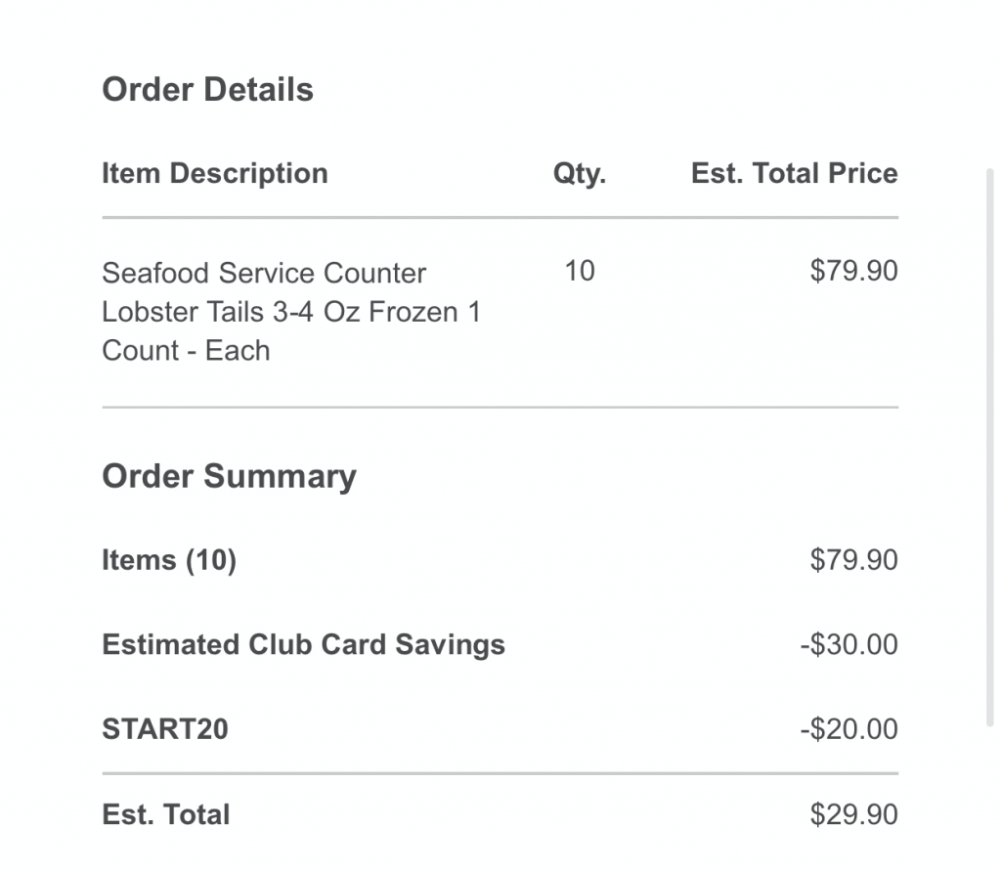Screen dimensions: 1001x871
Task: Click the Order Details heading
Action: coord(207,90)
